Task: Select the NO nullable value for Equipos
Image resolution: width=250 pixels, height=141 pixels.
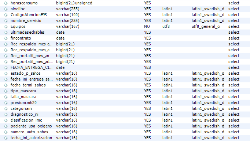Action: coord(147,27)
